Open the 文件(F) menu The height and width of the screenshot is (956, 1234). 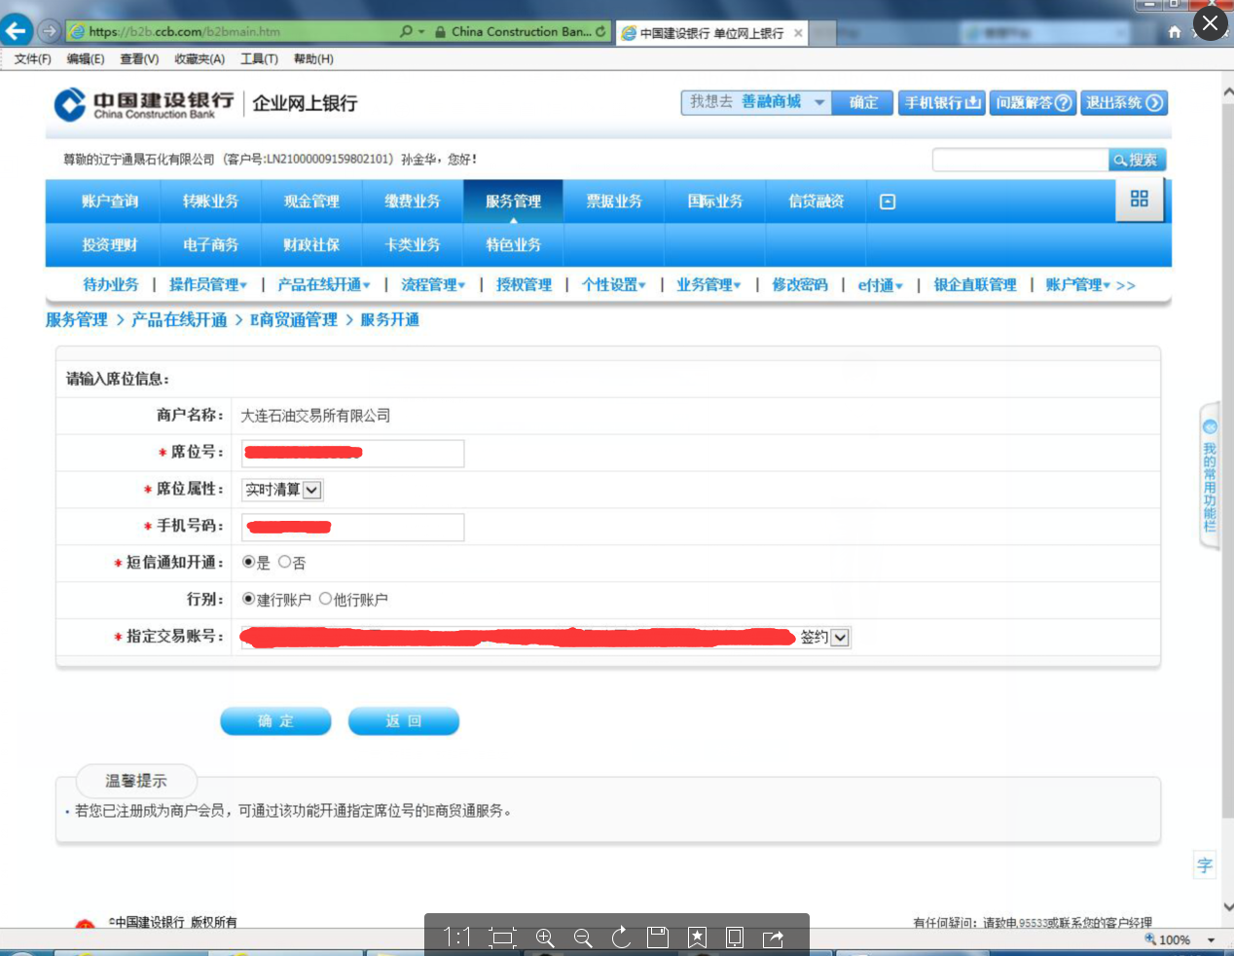(33, 59)
